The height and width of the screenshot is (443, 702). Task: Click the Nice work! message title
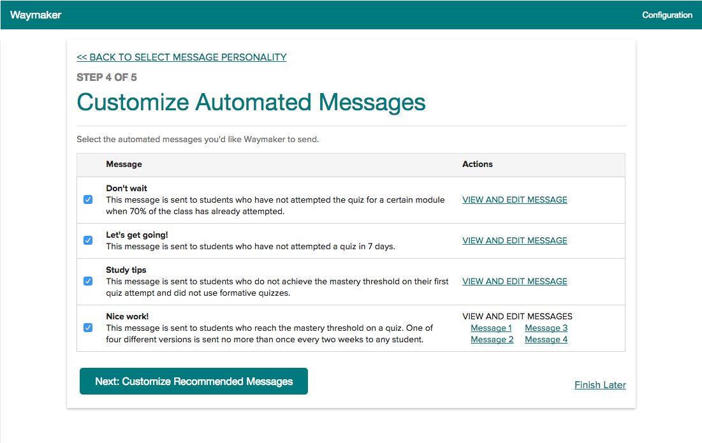127,316
